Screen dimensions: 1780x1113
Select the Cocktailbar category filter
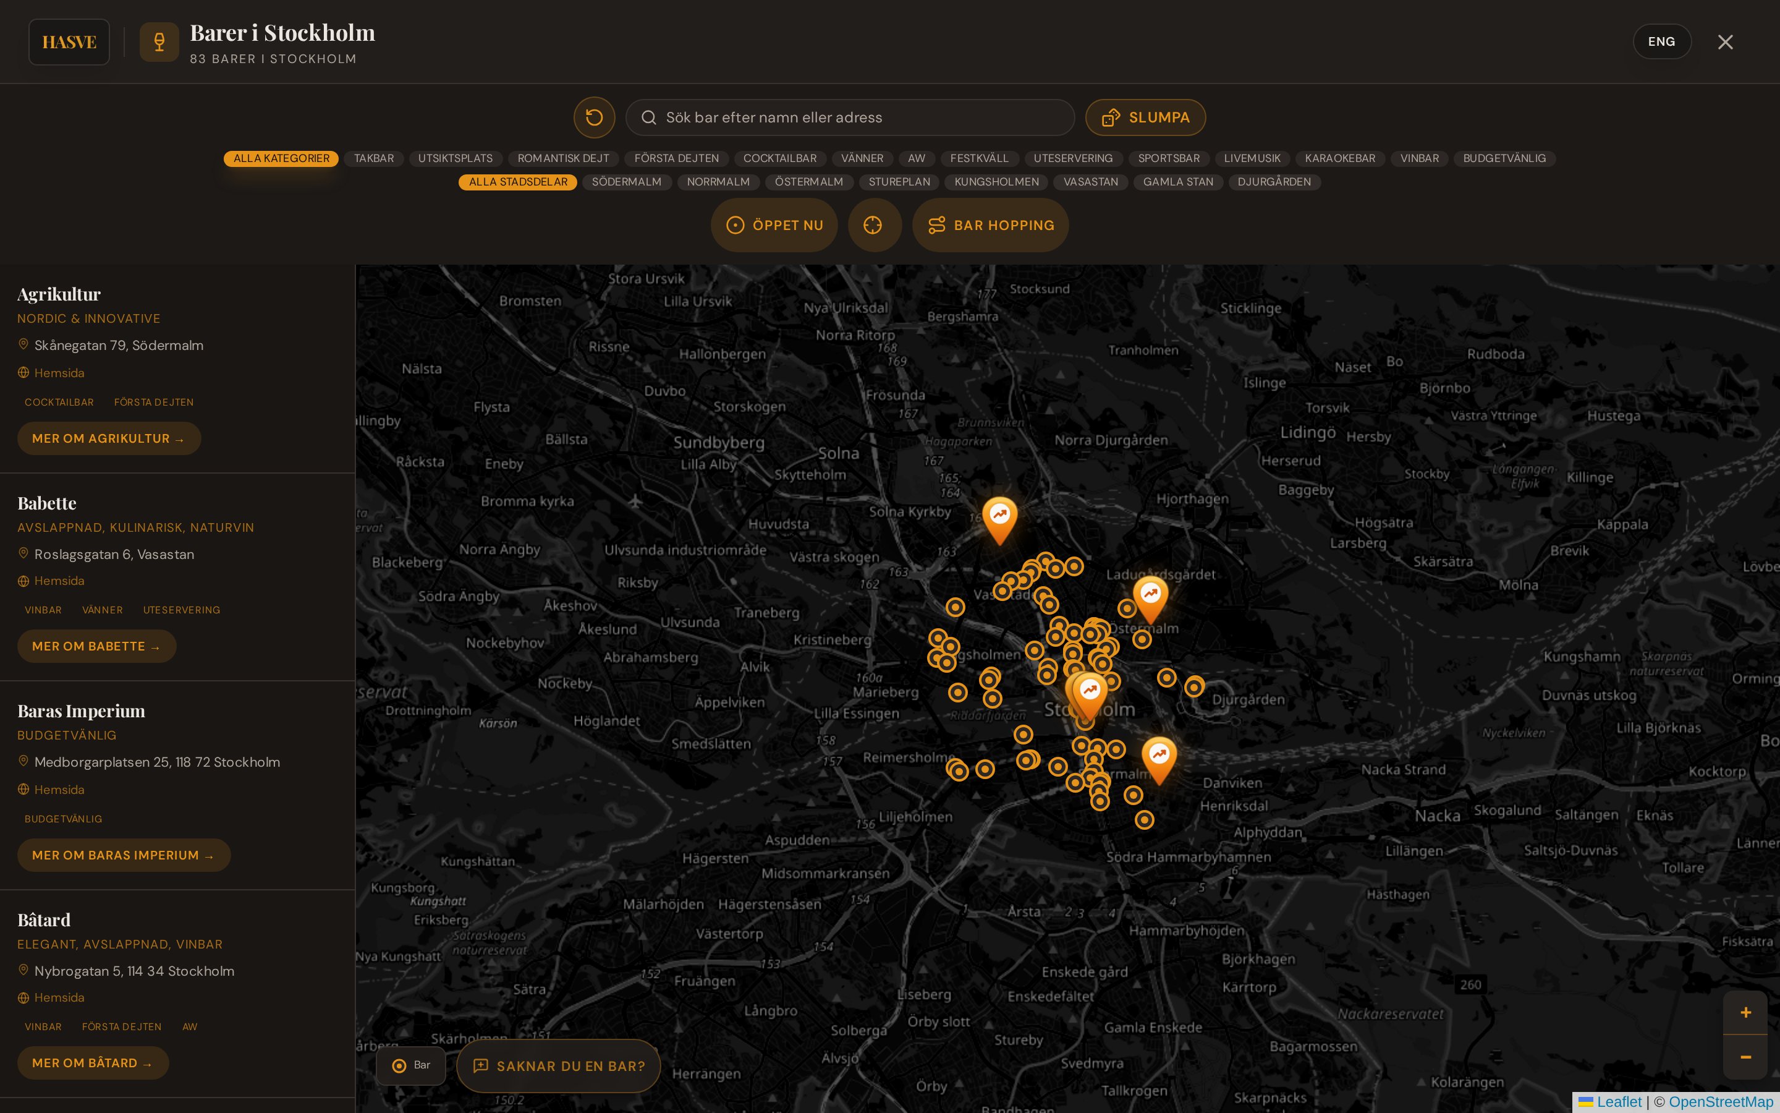point(779,158)
